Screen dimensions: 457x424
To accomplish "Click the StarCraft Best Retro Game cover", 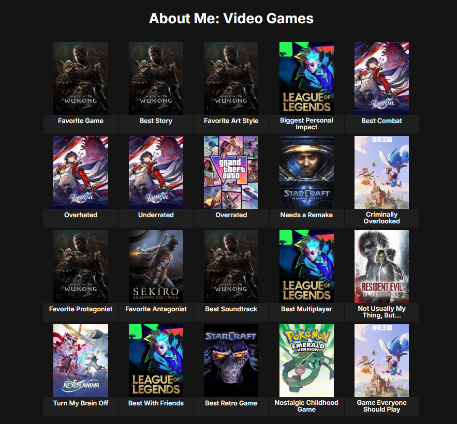I will click(231, 360).
